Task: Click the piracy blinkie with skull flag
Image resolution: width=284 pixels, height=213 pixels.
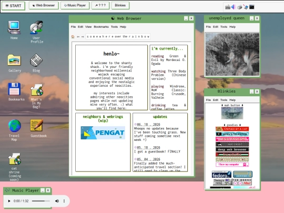Action: tap(232, 134)
